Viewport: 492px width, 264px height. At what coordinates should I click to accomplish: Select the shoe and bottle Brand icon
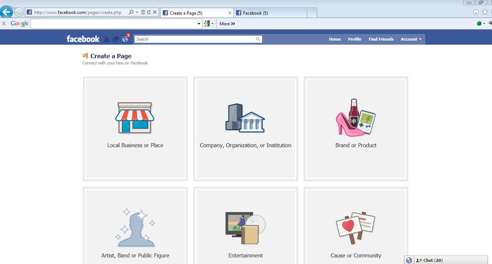pyautogui.click(x=356, y=117)
